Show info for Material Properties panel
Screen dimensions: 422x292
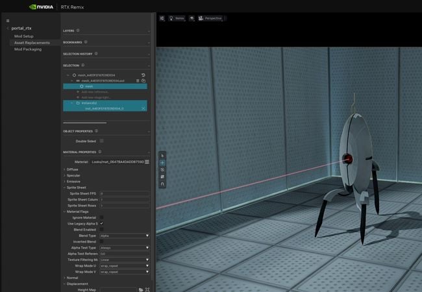coord(100,152)
